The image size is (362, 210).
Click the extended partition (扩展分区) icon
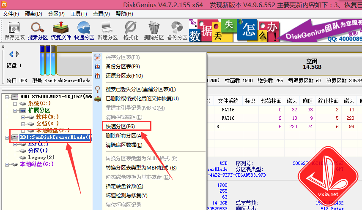(23, 110)
